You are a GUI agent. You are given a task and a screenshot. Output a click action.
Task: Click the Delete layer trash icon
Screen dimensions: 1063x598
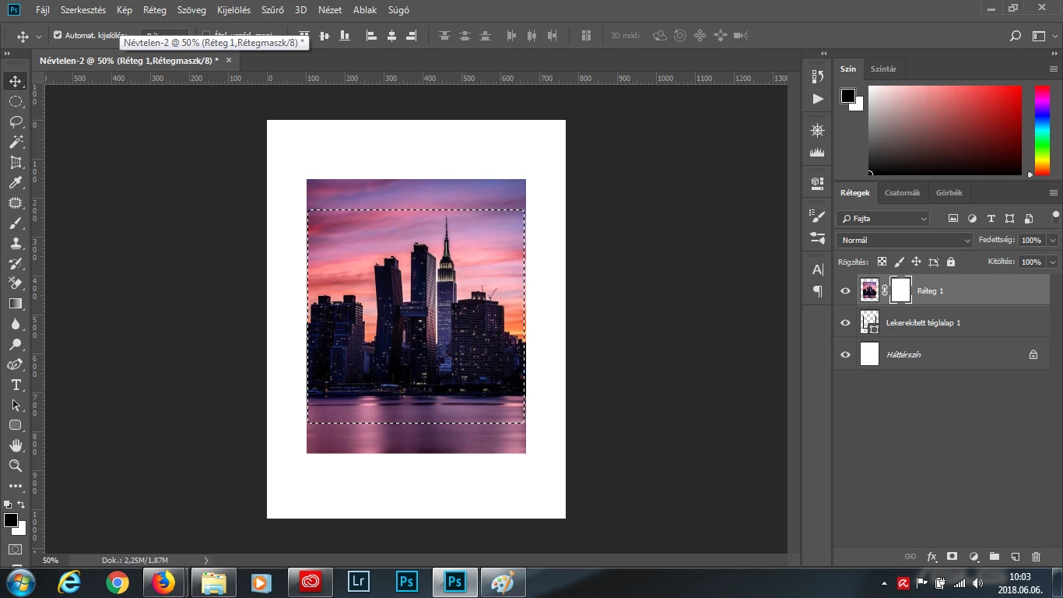coord(1036,557)
